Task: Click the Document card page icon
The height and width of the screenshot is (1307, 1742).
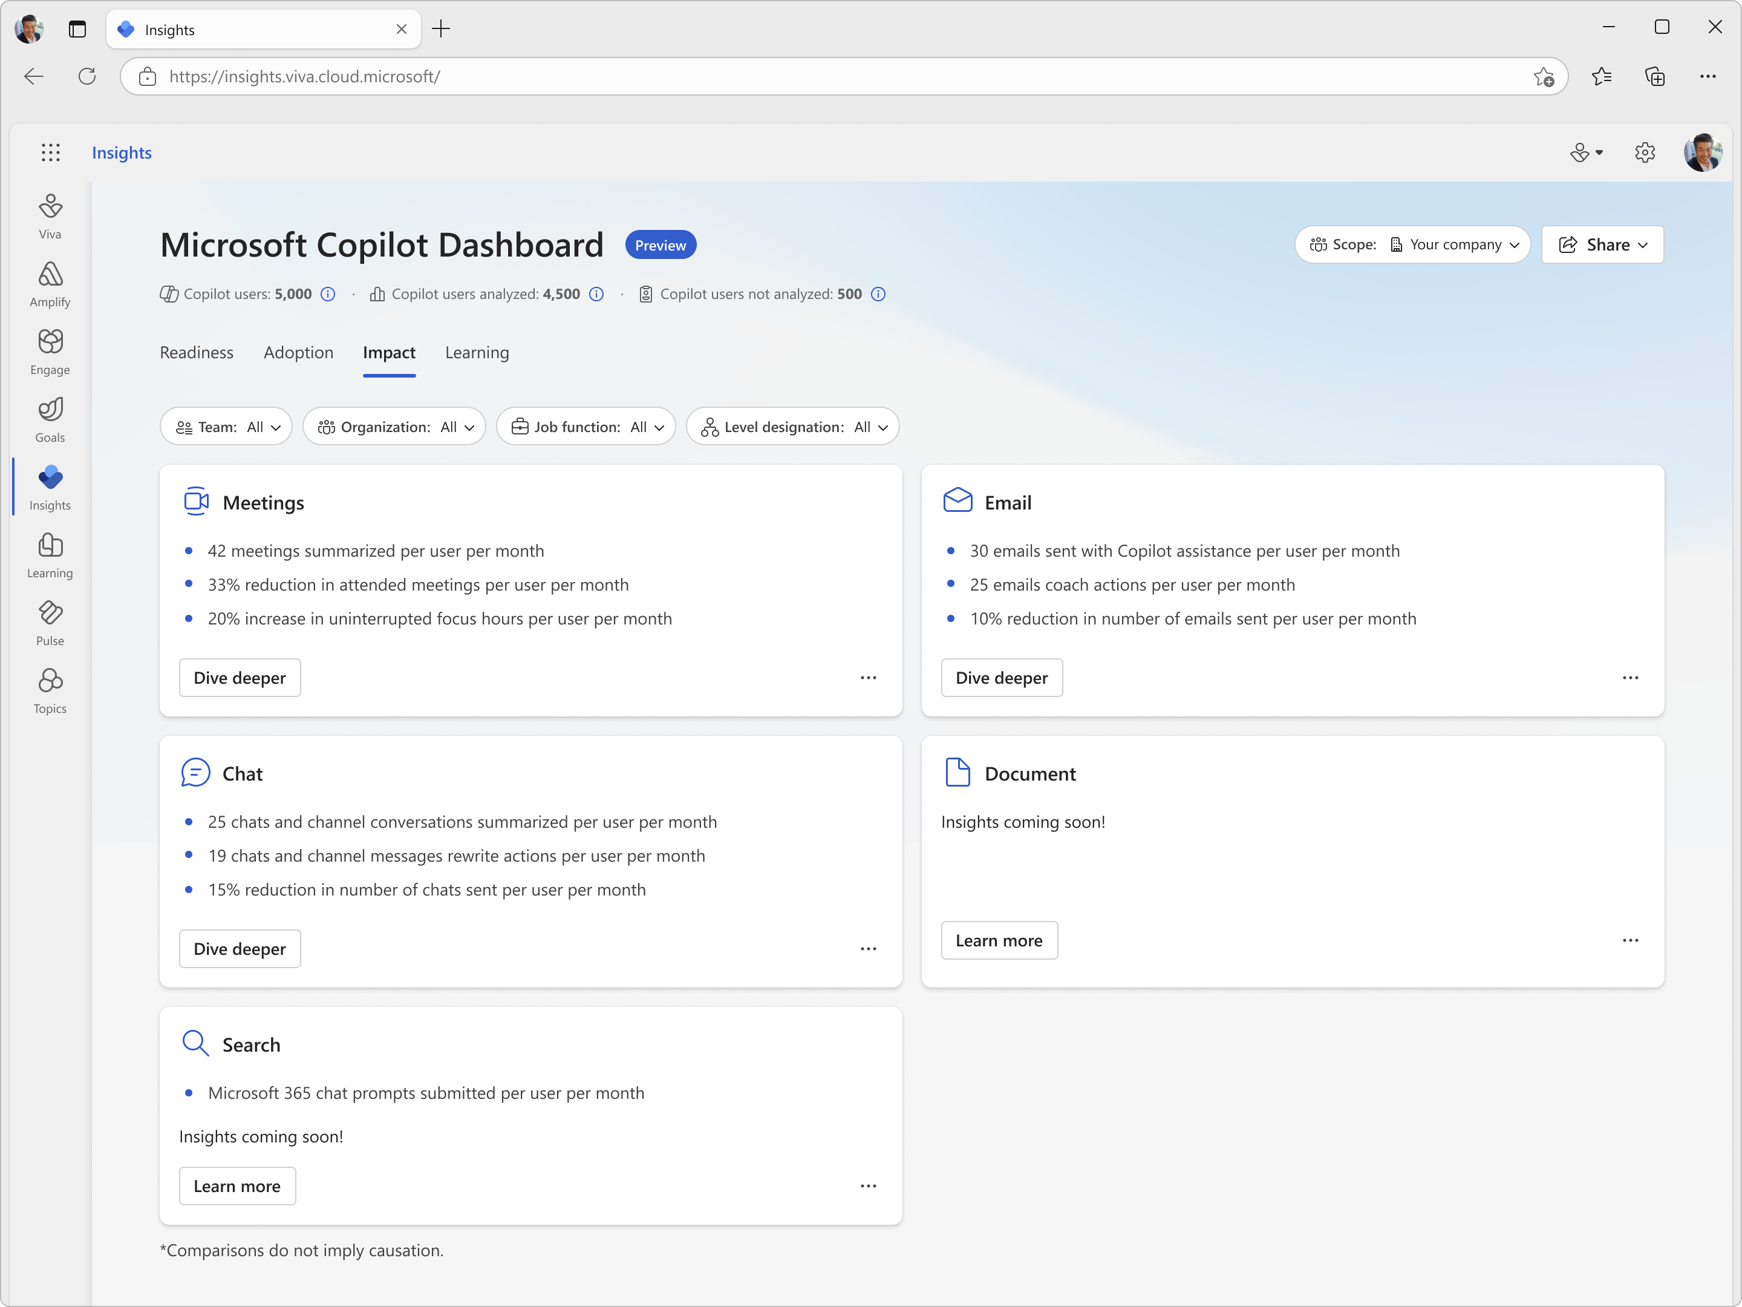Action: tap(957, 772)
